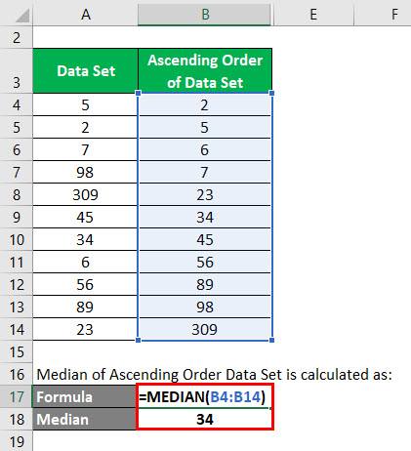This screenshot has height=451, width=411.
Task: Click cell B5 containing 5
Action: pyautogui.click(x=205, y=127)
